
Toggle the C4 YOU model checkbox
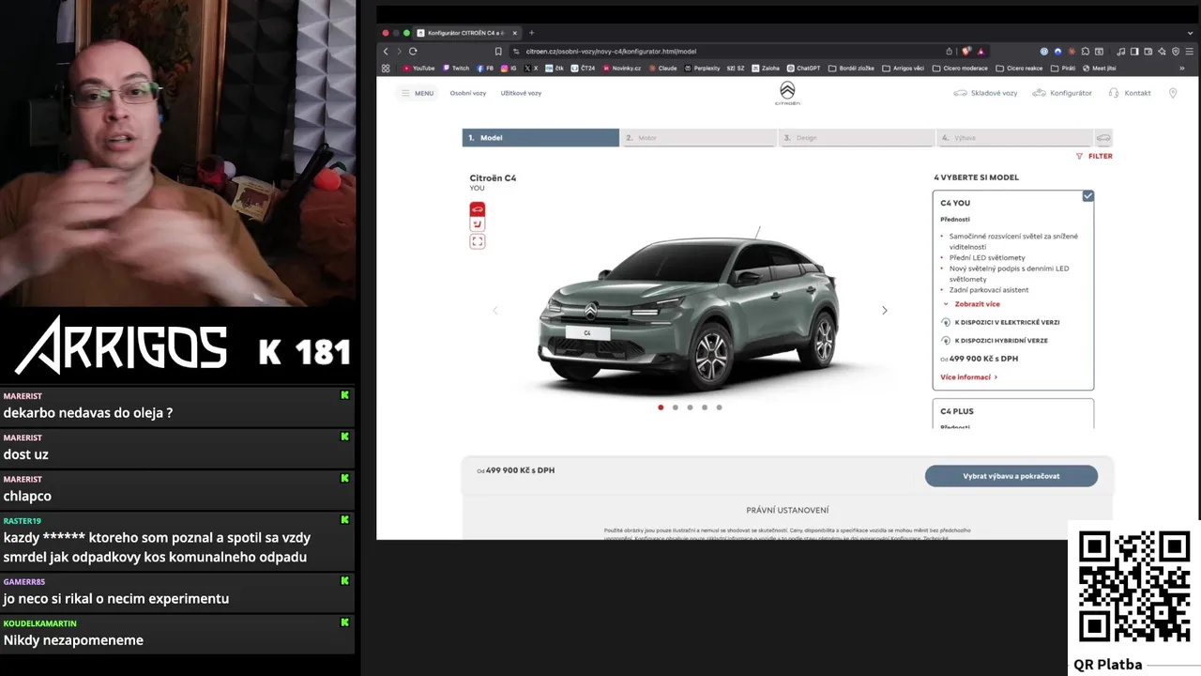pyautogui.click(x=1087, y=196)
